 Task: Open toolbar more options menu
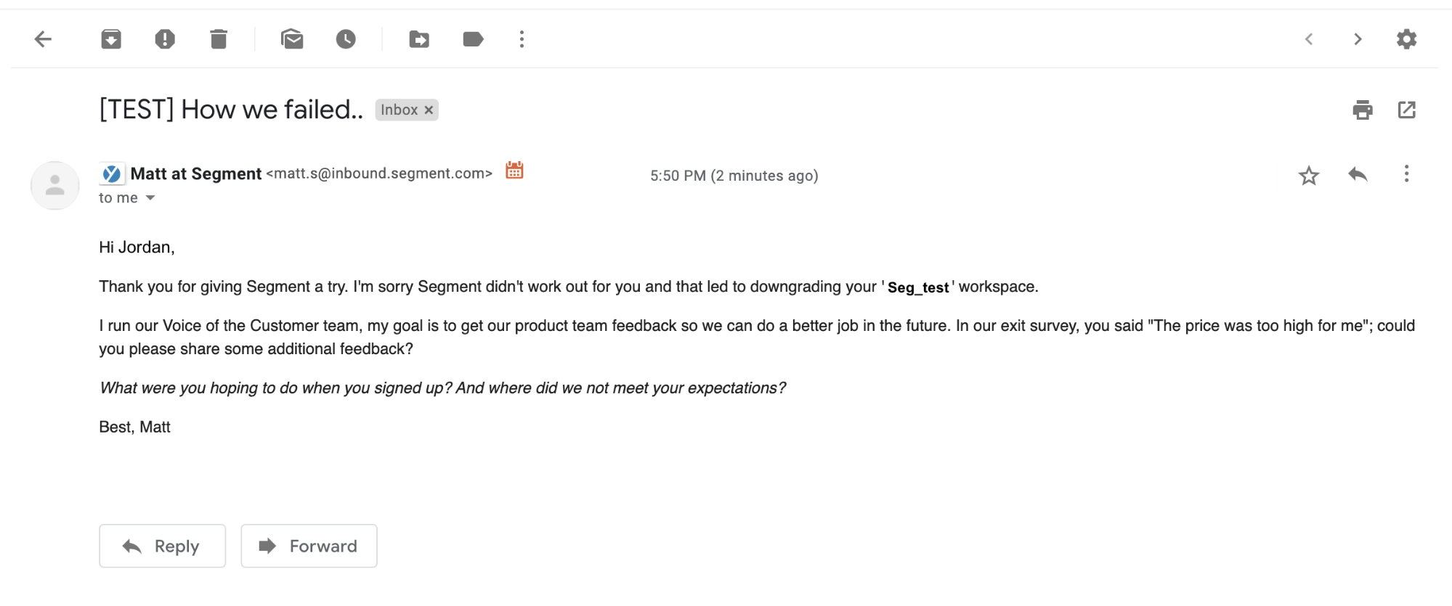(x=522, y=39)
